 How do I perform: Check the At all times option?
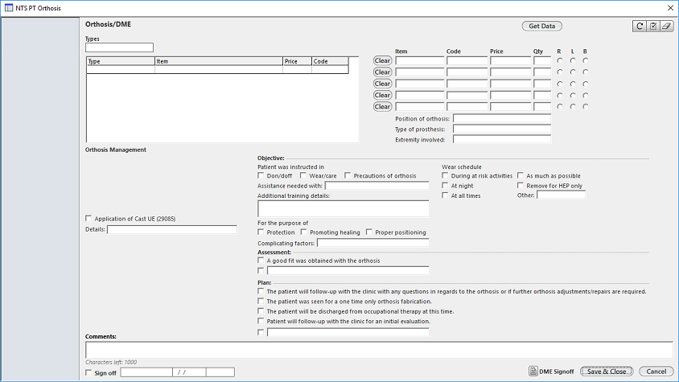click(445, 195)
